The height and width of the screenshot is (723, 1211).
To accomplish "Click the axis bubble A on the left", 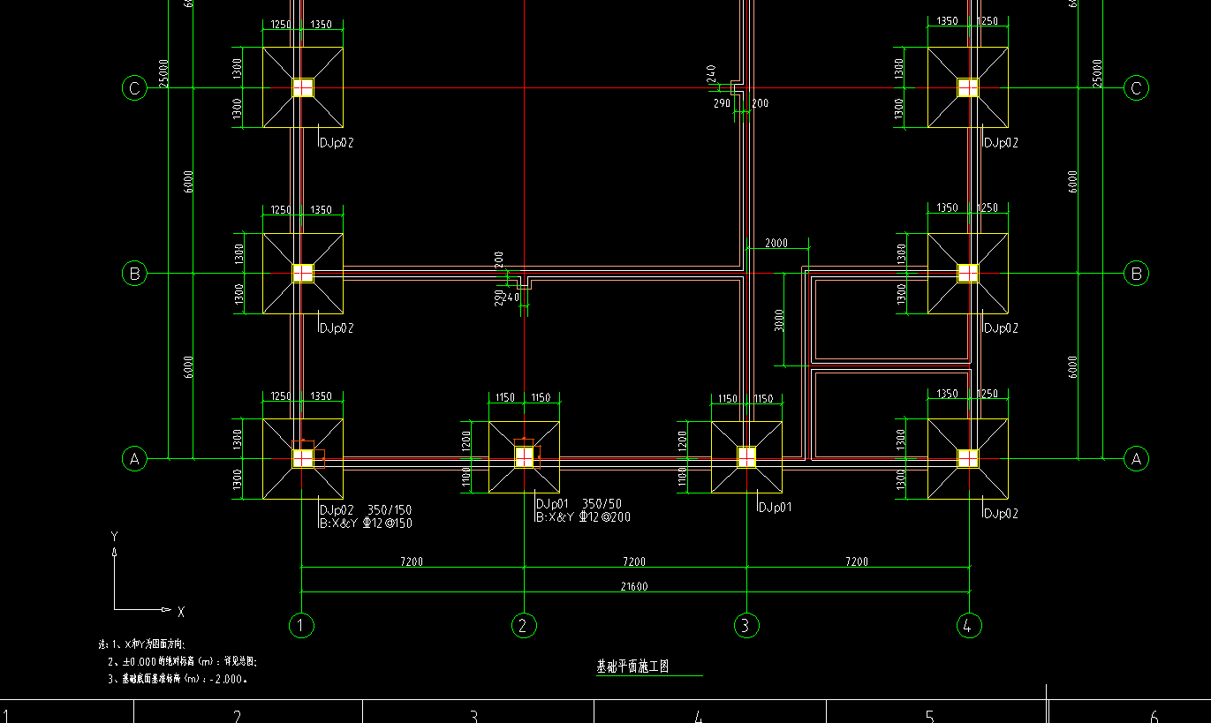I will coord(134,459).
